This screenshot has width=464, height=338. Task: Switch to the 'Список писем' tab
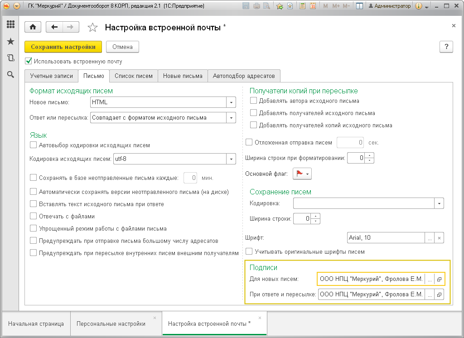click(x=134, y=76)
